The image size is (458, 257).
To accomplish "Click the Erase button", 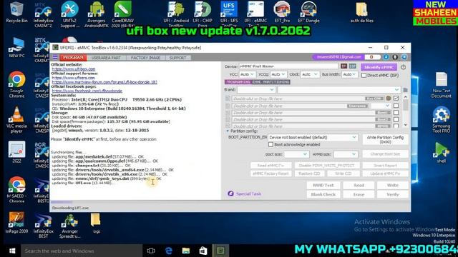I will [359, 194].
